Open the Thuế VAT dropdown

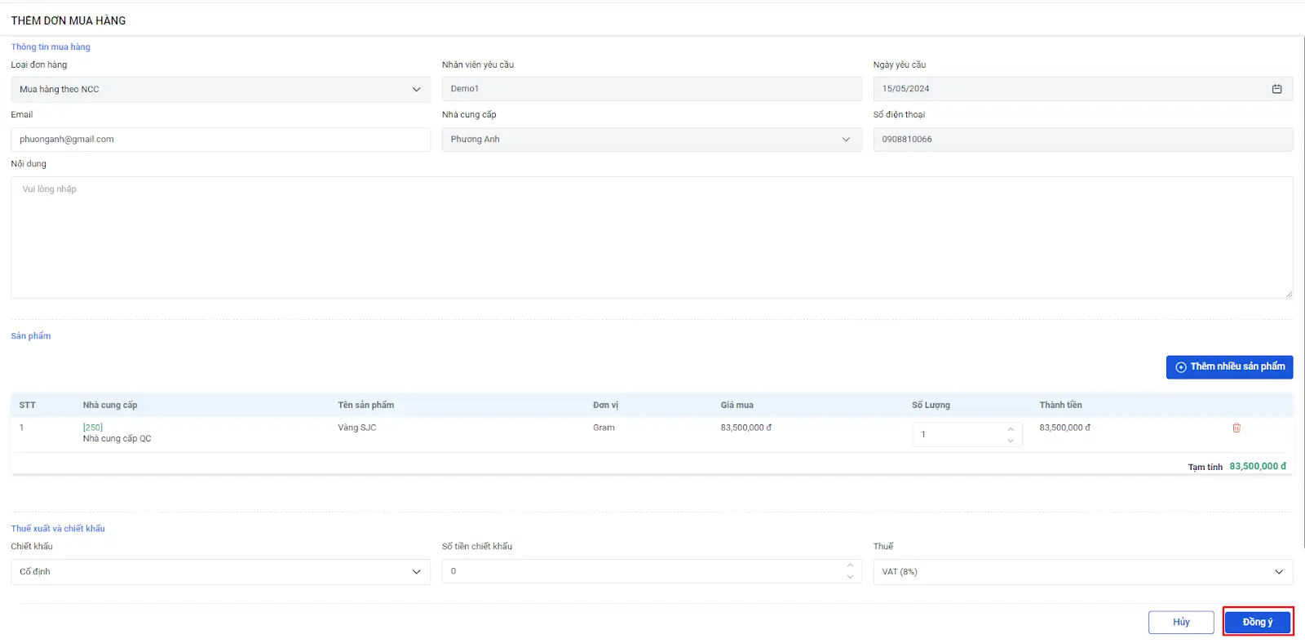pyautogui.click(x=1082, y=572)
